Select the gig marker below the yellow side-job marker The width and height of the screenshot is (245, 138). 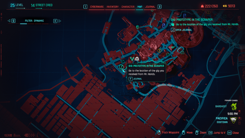click(x=168, y=54)
